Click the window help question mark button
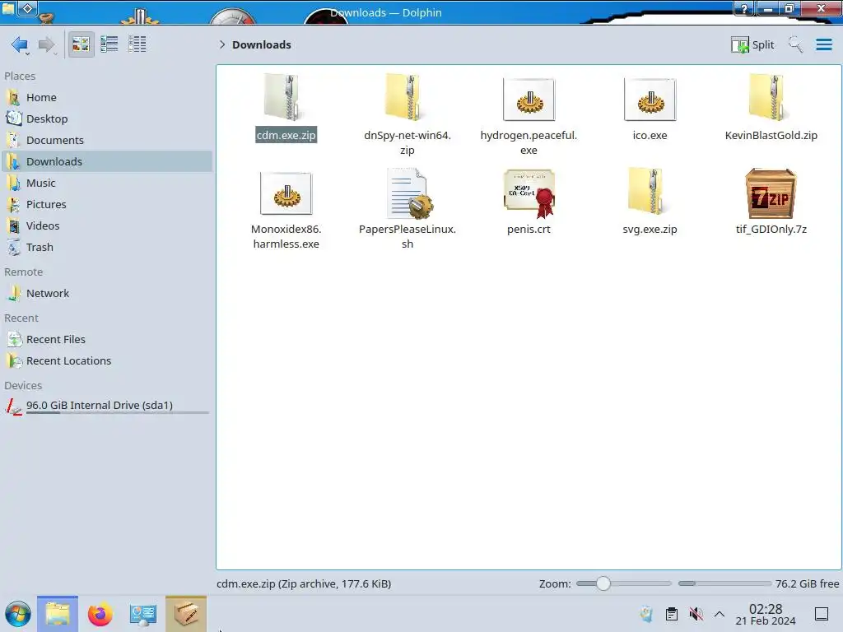Screen dimensions: 843x632 744,8
